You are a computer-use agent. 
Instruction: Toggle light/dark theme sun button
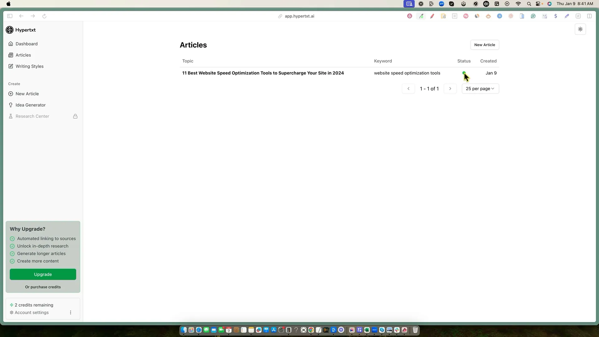coord(580,29)
